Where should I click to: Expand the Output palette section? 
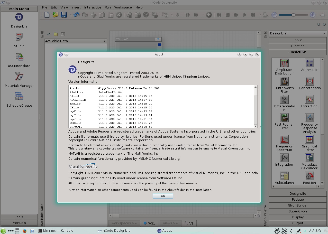pyautogui.click(x=298, y=223)
